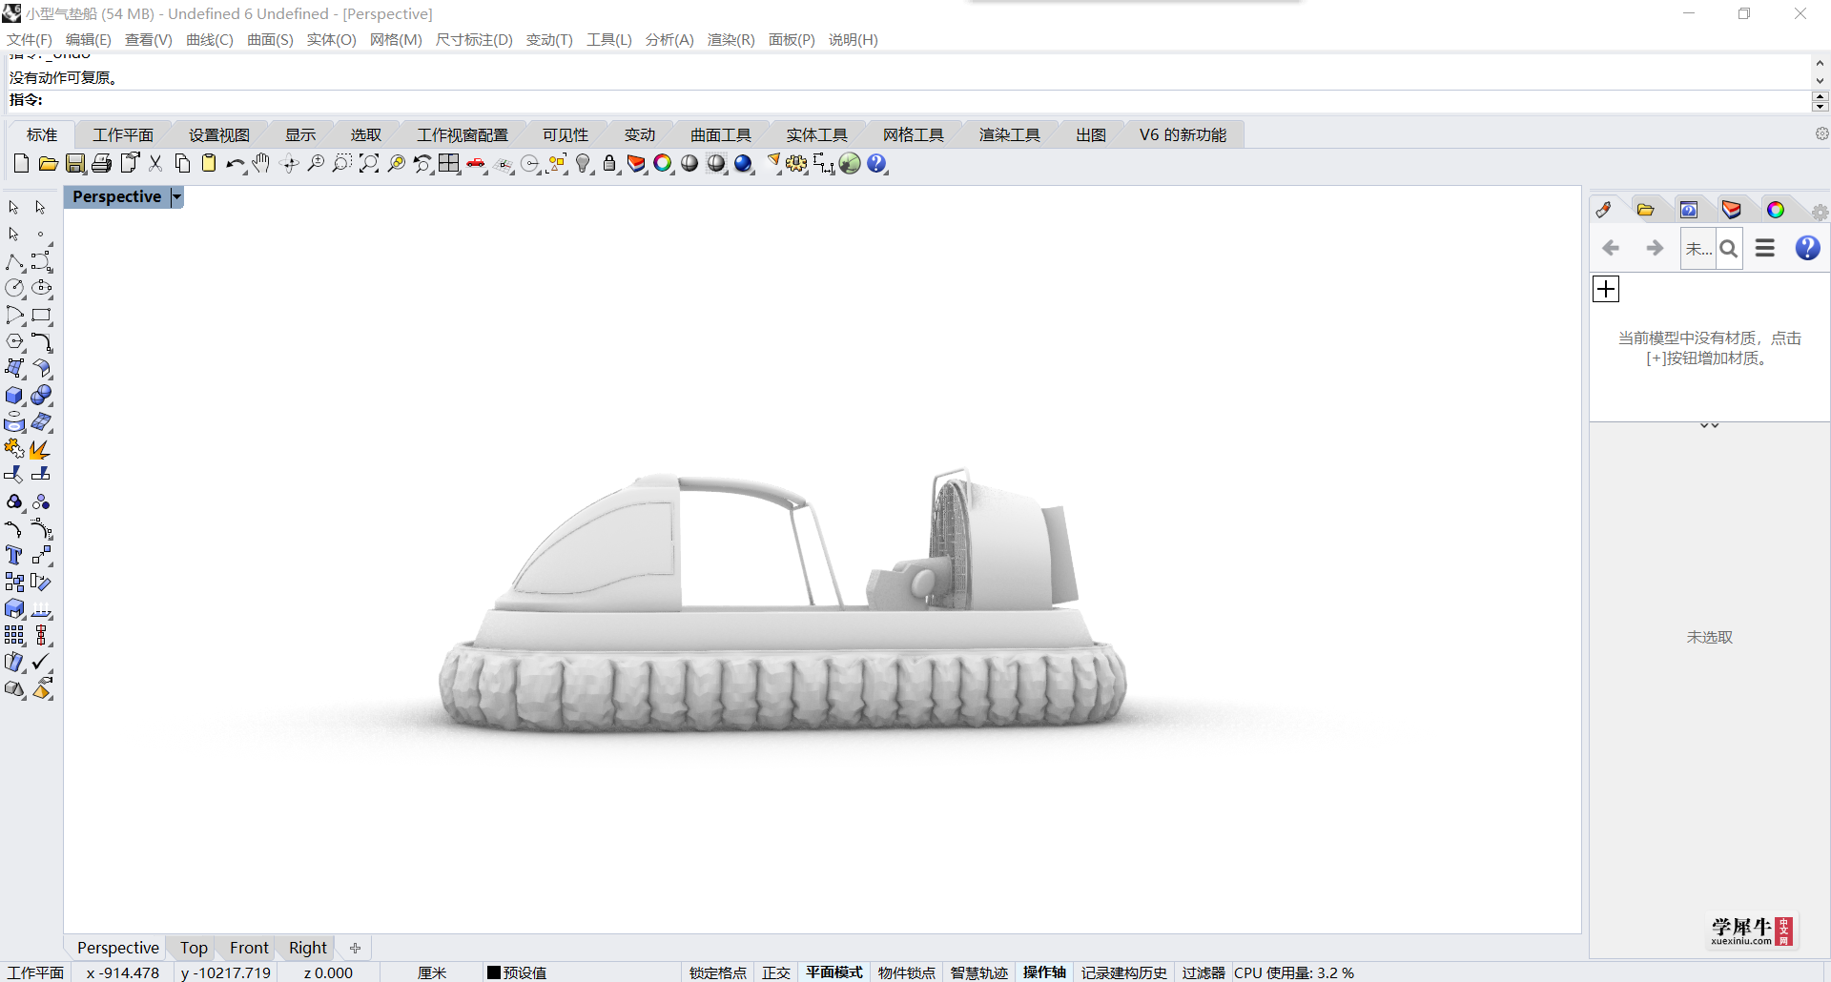This screenshot has width=1831, height=982.
Task: Expand the double-chevron under materials list
Action: [1709, 425]
